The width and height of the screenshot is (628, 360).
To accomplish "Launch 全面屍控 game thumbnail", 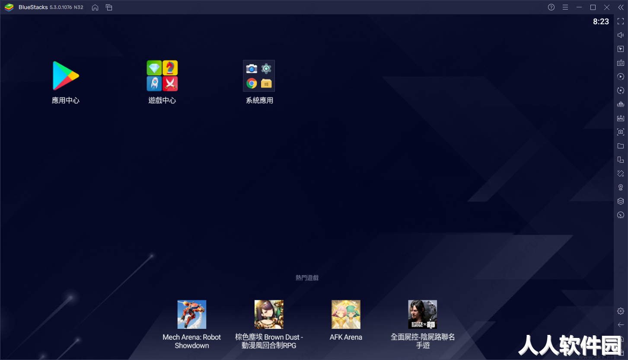I will [x=423, y=315].
